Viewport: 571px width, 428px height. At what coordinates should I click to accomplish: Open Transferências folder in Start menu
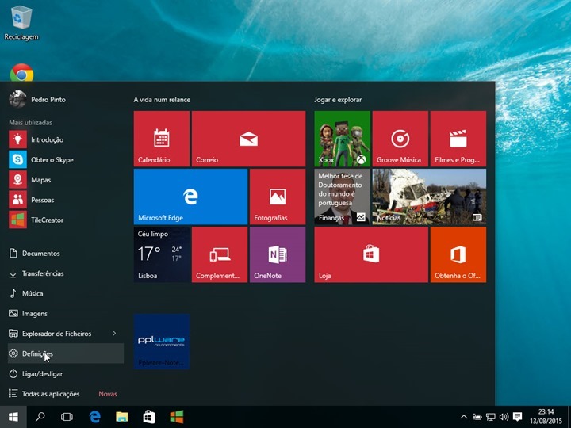pos(66,273)
